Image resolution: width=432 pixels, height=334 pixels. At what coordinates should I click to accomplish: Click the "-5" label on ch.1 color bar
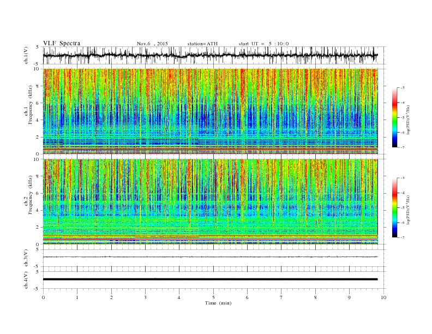(x=402, y=117)
